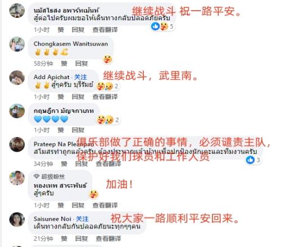Follow Saisunee Noi via 关注
281x247 pixels.
click(x=82, y=219)
